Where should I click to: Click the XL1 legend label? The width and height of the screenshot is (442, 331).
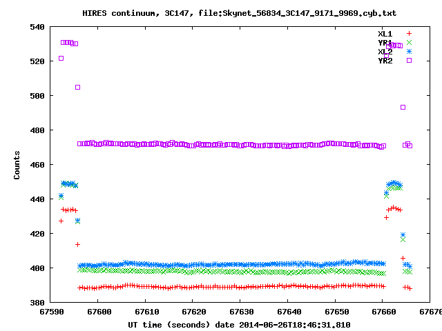tap(385, 34)
